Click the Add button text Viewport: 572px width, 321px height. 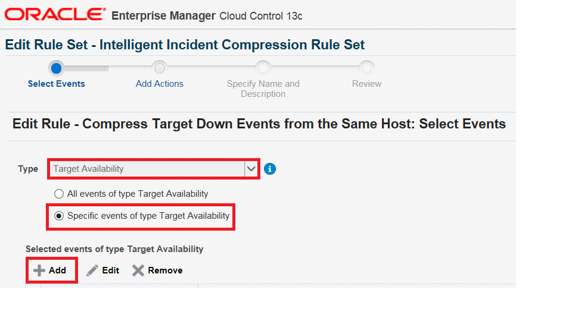[x=57, y=270]
